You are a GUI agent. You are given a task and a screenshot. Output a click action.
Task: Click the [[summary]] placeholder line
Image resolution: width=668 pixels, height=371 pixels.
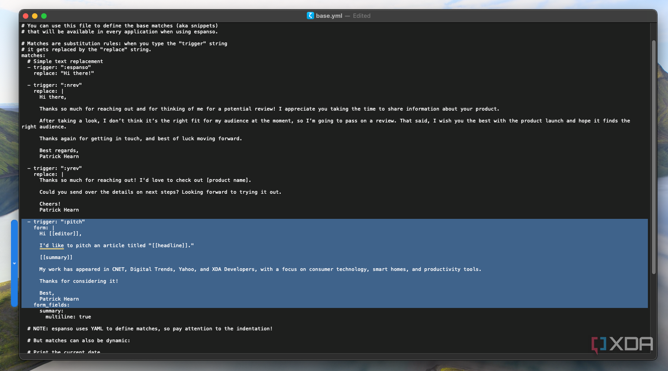pos(56,257)
